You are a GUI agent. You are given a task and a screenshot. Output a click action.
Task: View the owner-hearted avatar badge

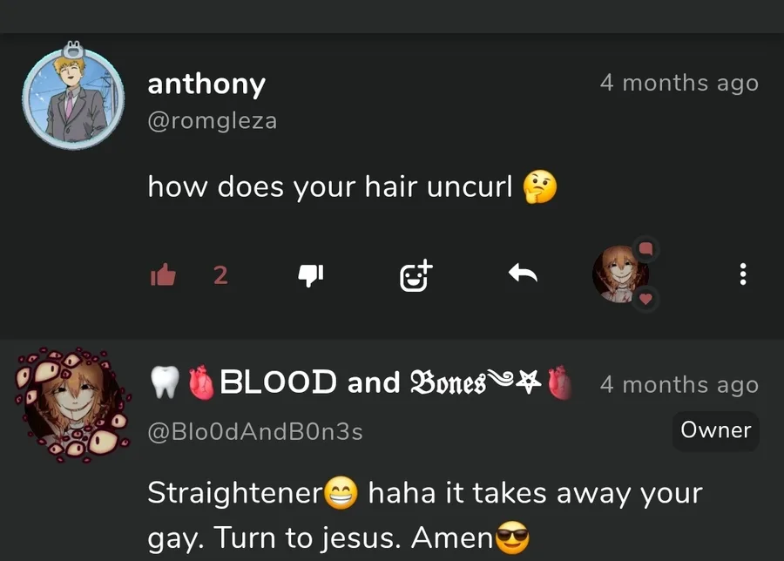pos(620,274)
